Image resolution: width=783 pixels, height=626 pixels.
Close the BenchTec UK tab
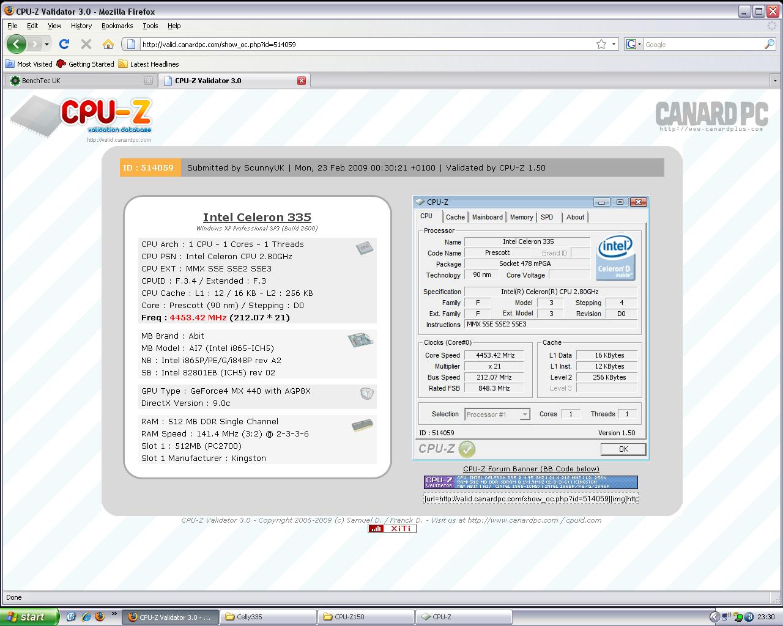148,81
